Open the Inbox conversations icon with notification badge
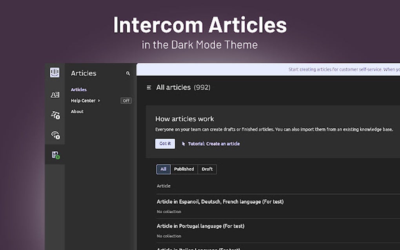Screen dimensions: 400x250 coord(55,135)
